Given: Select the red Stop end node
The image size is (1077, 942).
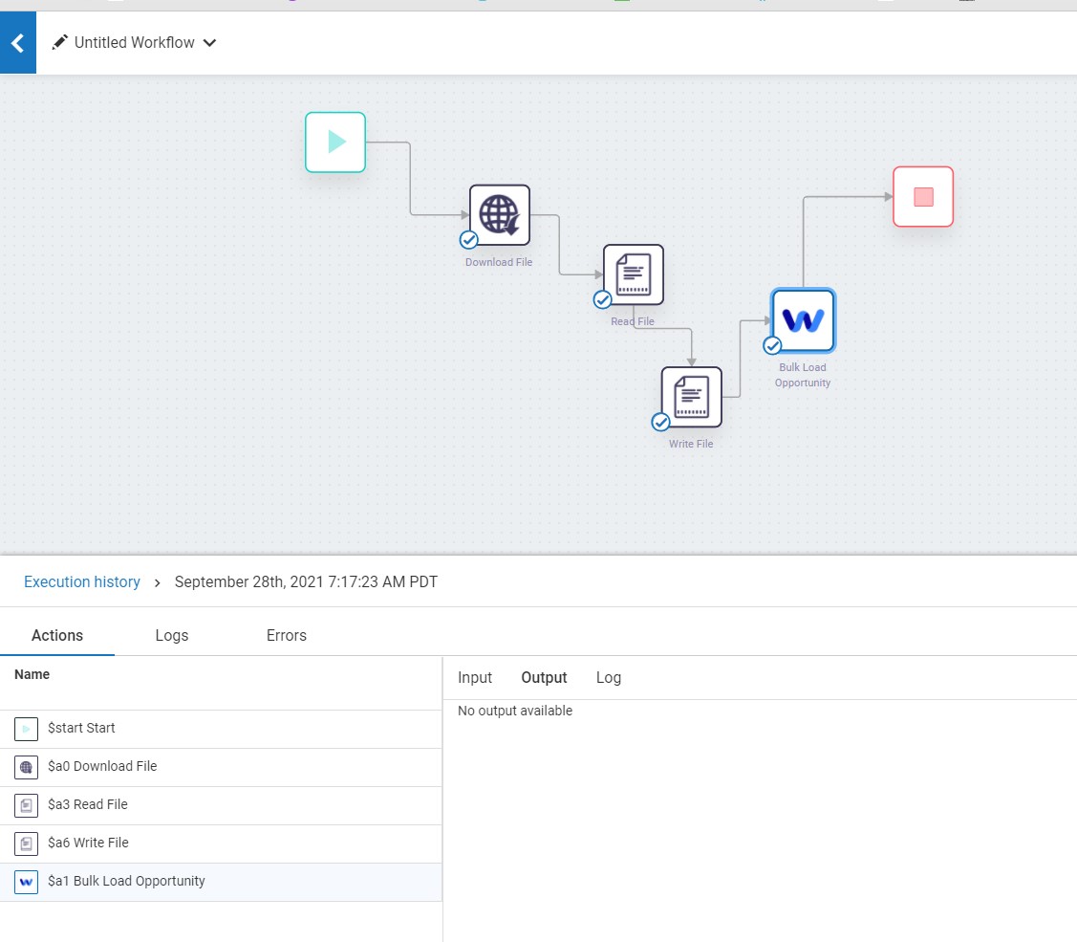Looking at the screenshot, I should (x=923, y=197).
